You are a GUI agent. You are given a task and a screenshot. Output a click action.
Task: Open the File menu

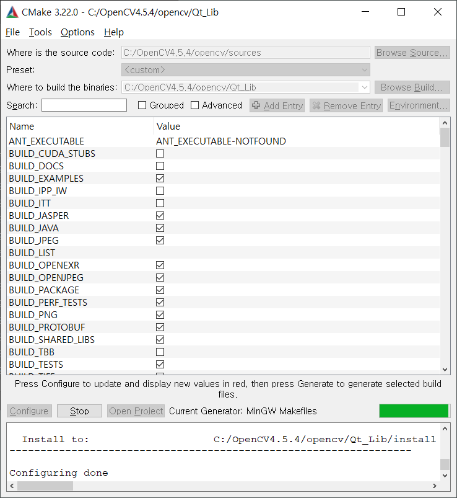coord(12,32)
